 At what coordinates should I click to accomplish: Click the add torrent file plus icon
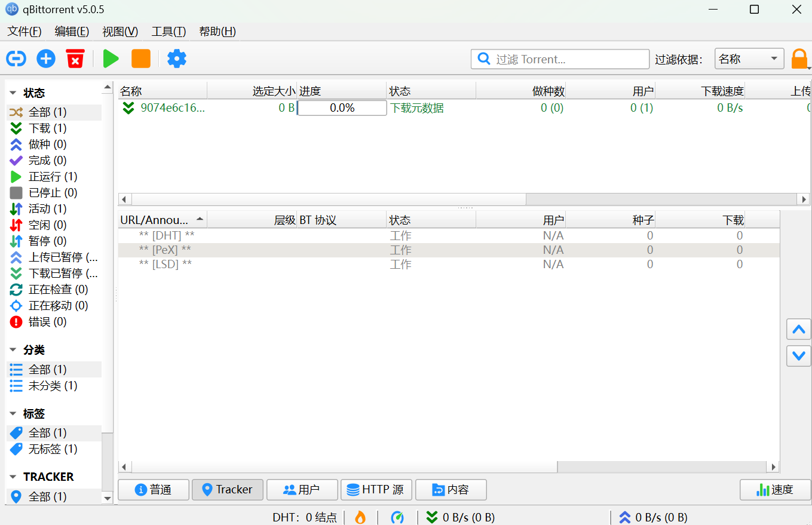pos(46,59)
